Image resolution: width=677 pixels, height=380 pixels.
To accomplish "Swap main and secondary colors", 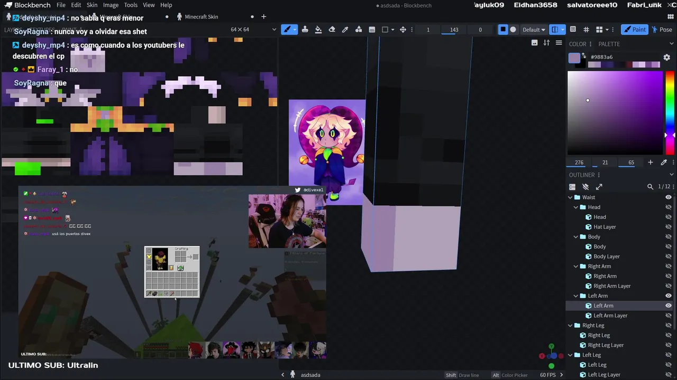I will click(x=584, y=55).
